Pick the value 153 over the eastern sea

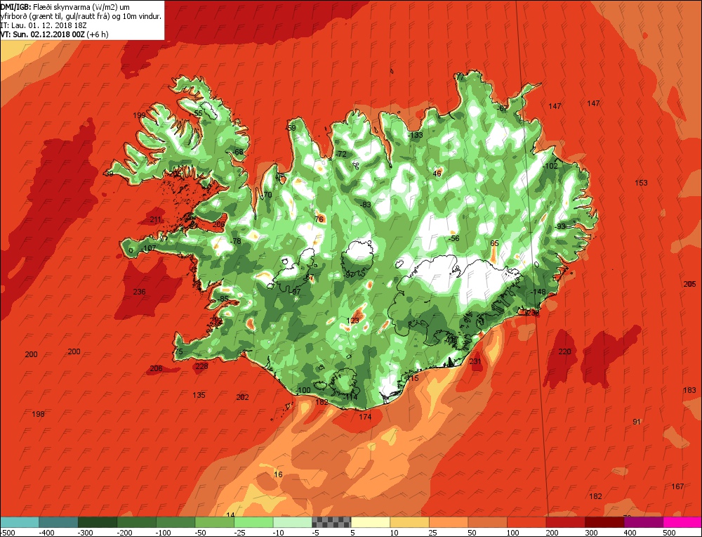pos(641,183)
